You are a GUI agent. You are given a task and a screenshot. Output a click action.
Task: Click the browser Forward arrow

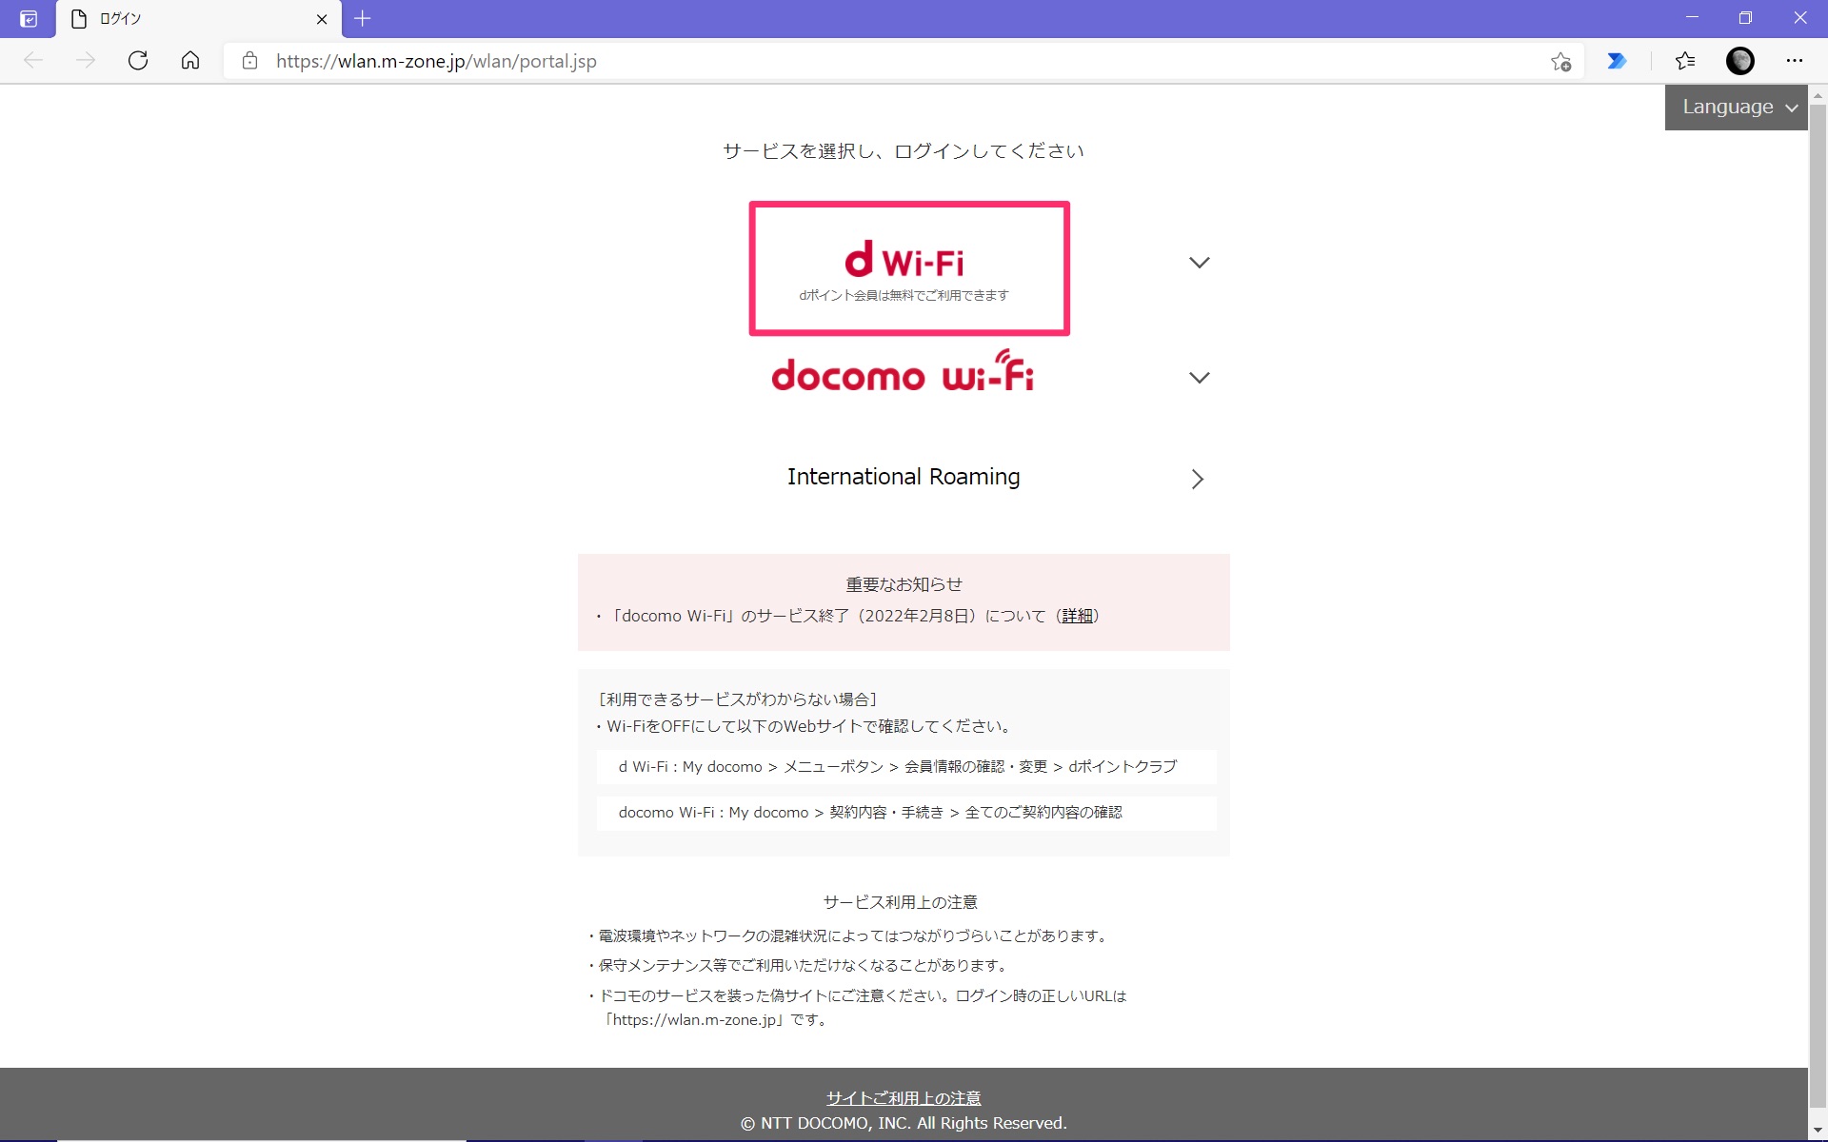86,61
